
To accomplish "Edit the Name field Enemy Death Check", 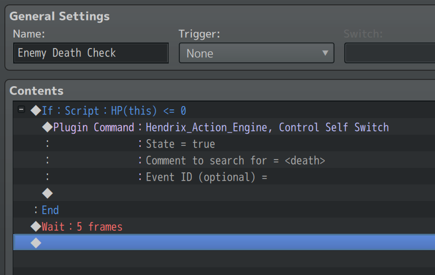I will pos(91,53).
